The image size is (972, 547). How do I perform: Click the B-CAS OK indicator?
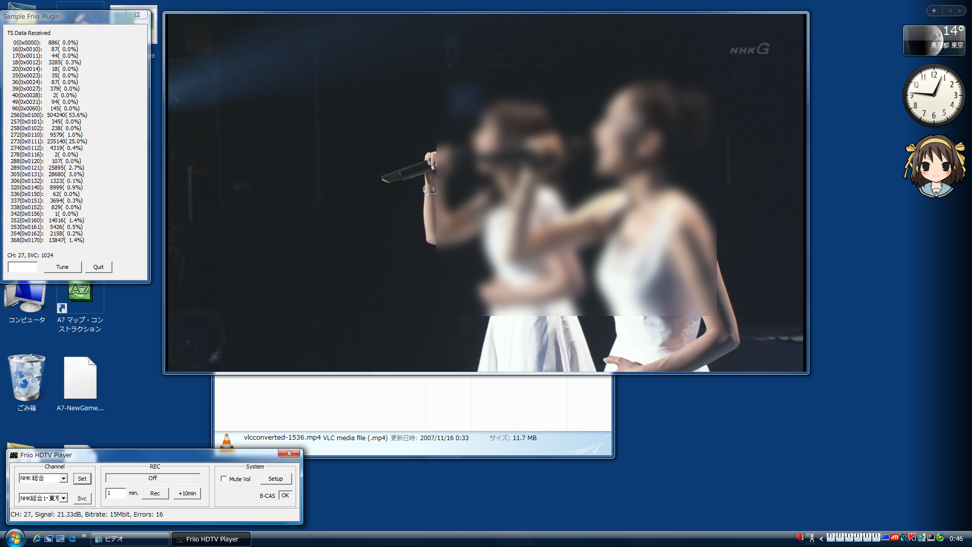coord(286,495)
